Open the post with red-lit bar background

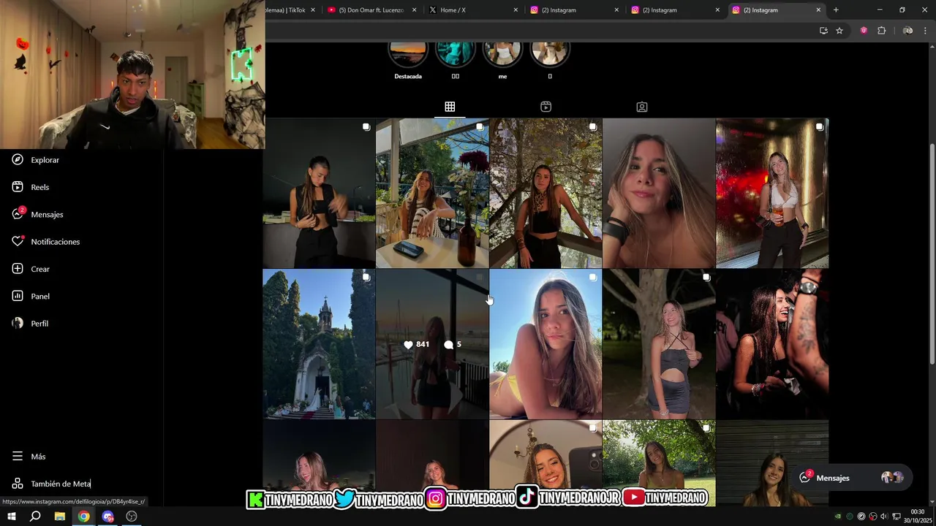click(x=772, y=193)
